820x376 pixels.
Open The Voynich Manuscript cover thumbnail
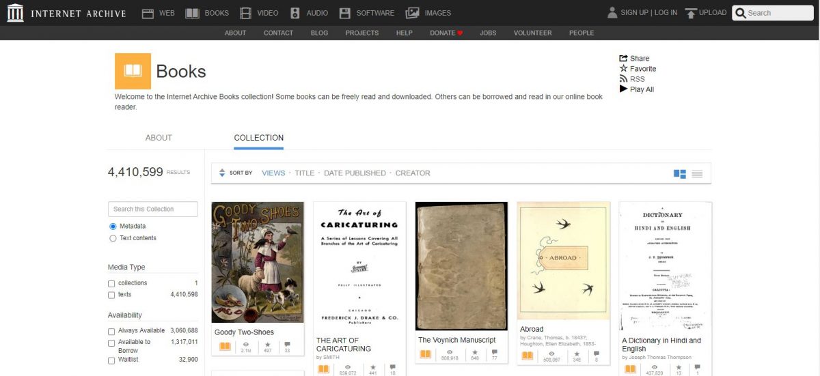point(461,266)
